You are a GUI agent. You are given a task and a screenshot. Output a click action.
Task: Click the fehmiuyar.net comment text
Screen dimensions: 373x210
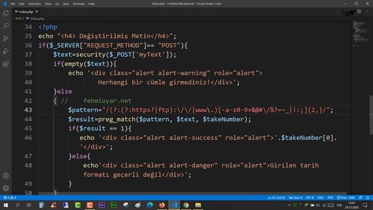(107, 101)
